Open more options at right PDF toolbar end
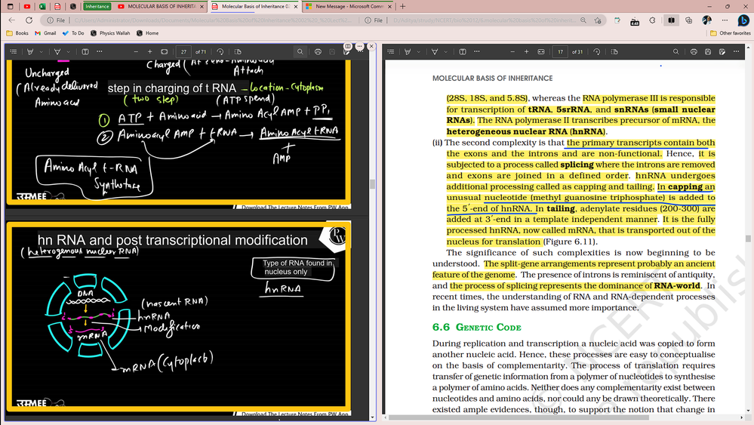 [736, 51]
